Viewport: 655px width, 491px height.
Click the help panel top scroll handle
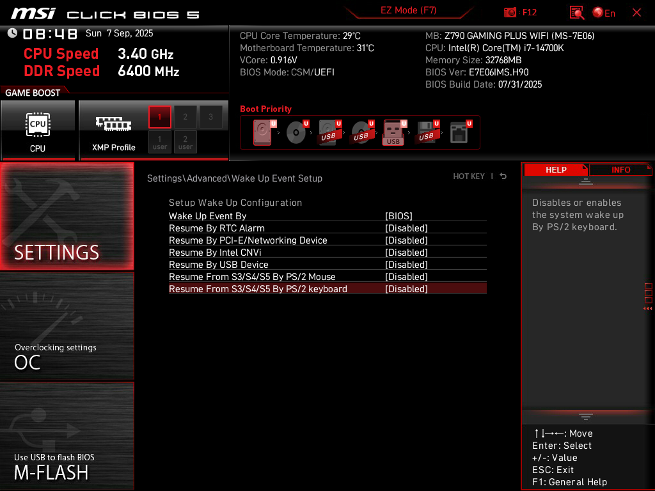point(586,181)
